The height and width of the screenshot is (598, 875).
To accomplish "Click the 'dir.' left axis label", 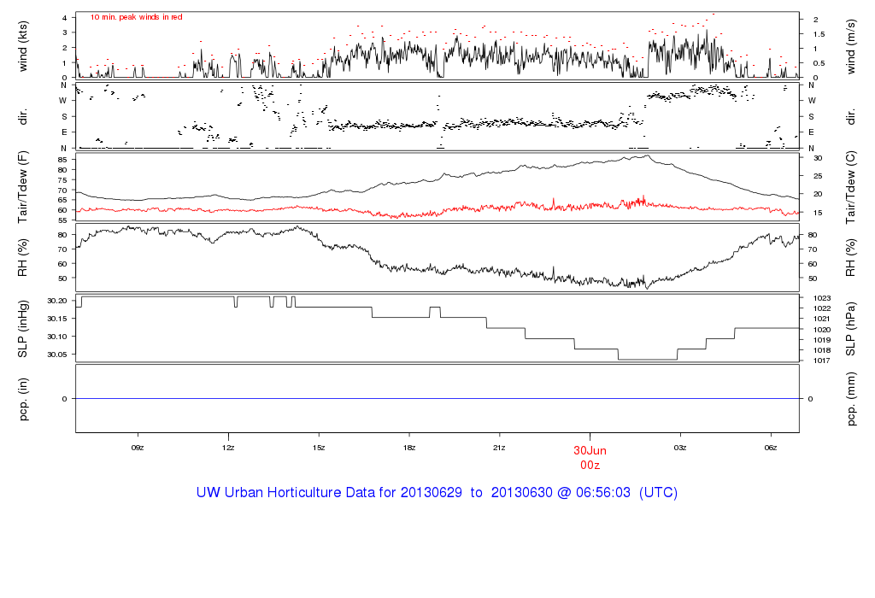I will pyautogui.click(x=23, y=117).
